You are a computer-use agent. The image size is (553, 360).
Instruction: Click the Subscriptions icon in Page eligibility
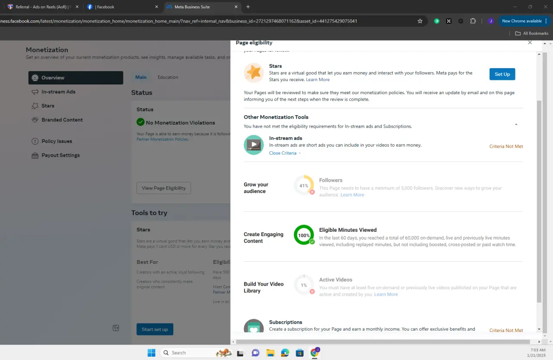254,327
